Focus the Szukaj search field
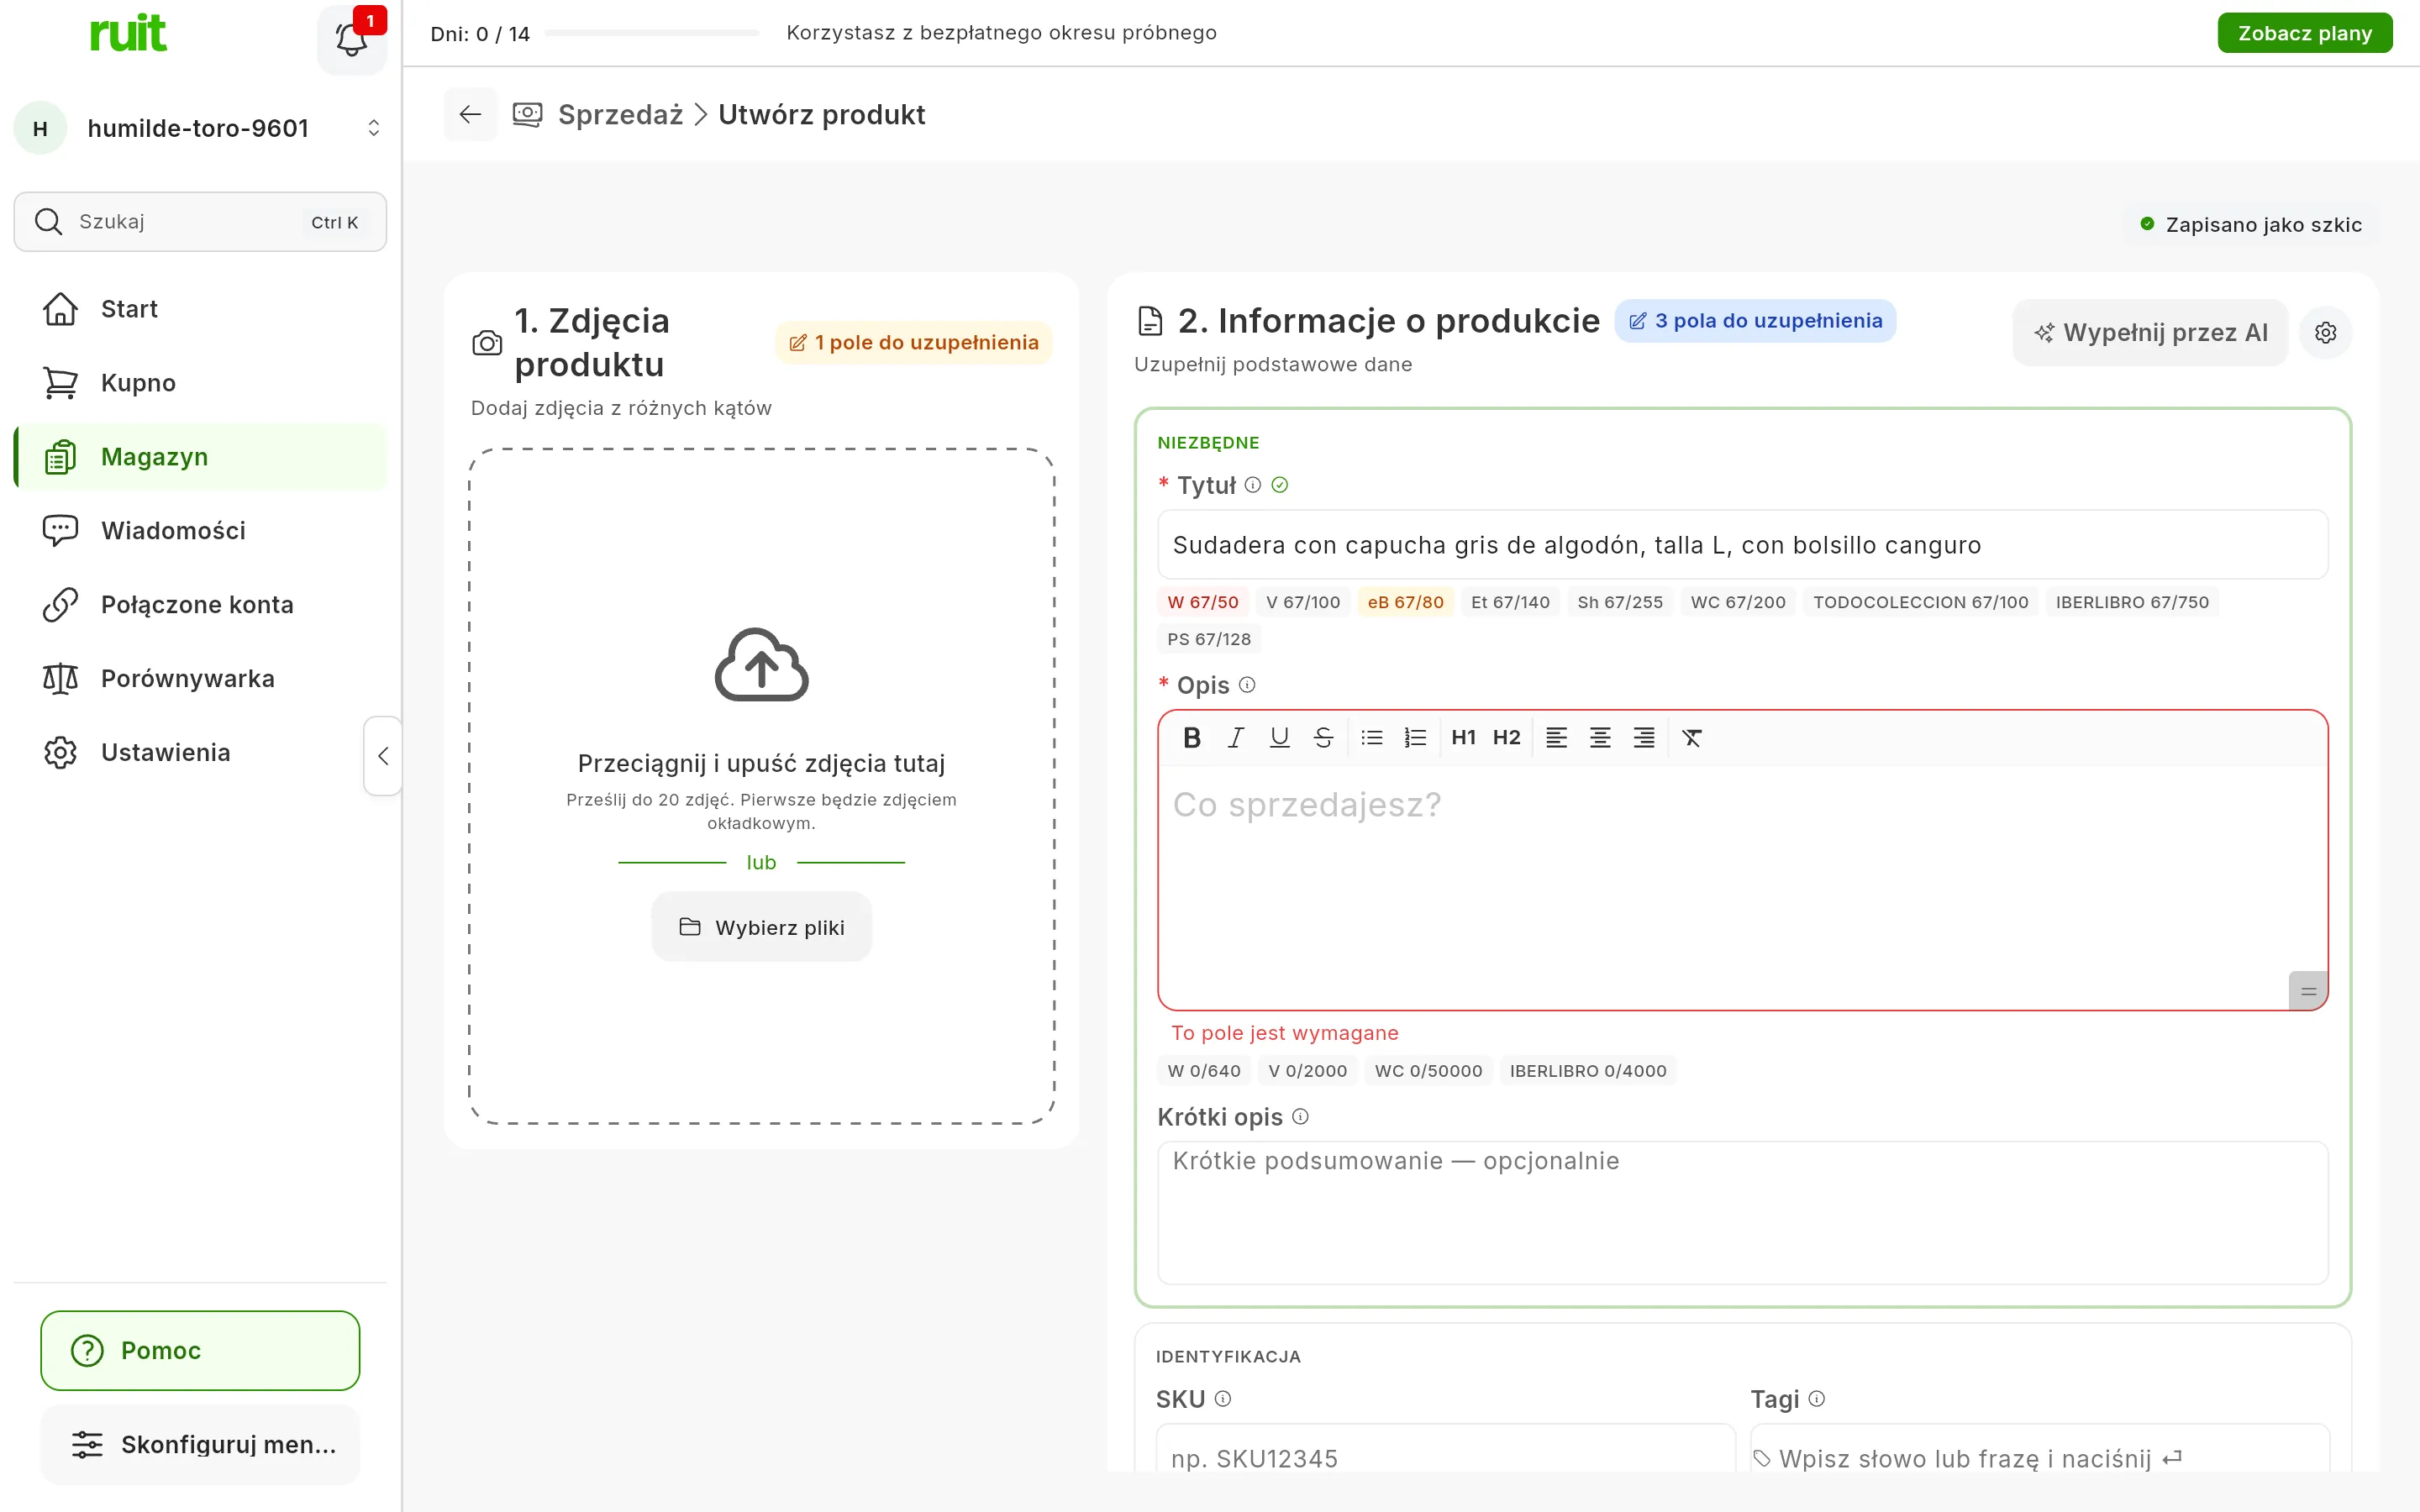This screenshot has height=1512, width=2420. (x=200, y=222)
